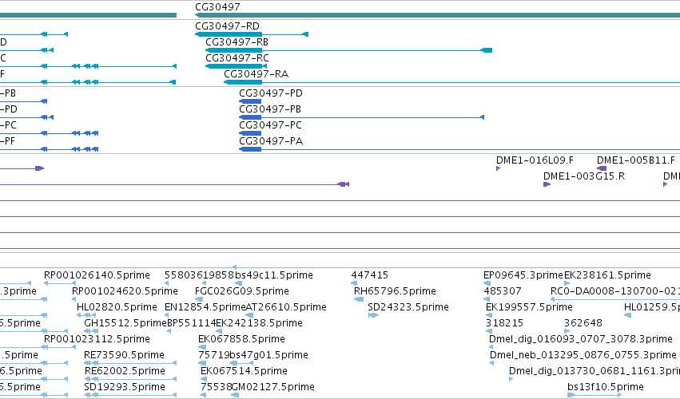The width and height of the screenshot is (680, 399).
Task: Open the 485307 feature label
Action: point(502,291)
